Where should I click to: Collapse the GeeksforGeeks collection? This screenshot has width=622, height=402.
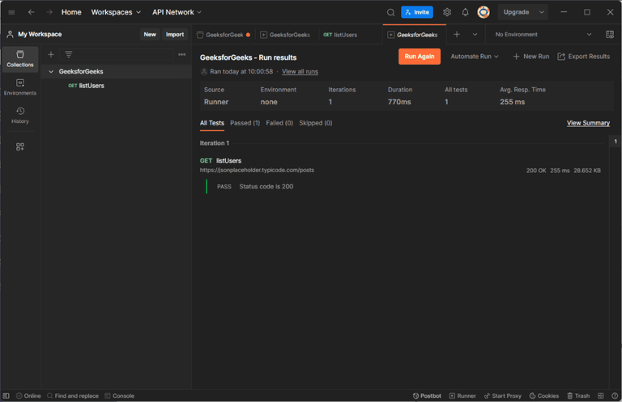pyautogui.click(x=51, y=71)
